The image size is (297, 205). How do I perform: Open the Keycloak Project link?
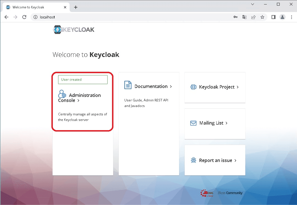pyautogui.click(x=214, y=87)
